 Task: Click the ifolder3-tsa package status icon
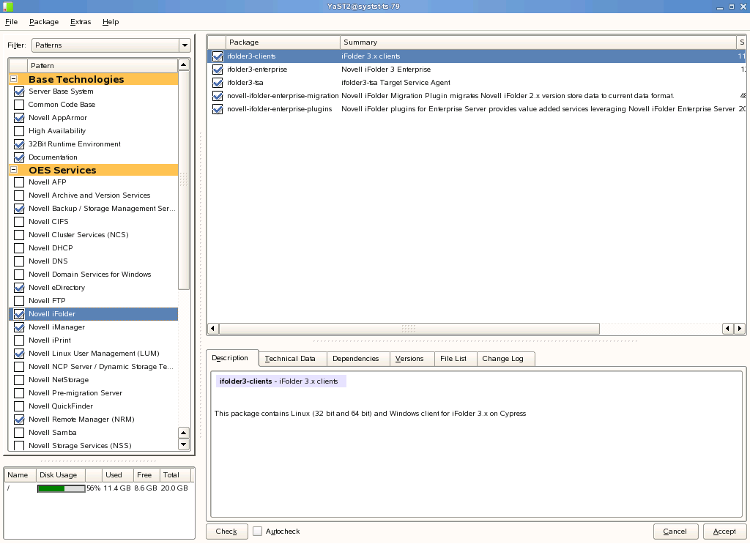pyautogui.click(x=218, y=83)
